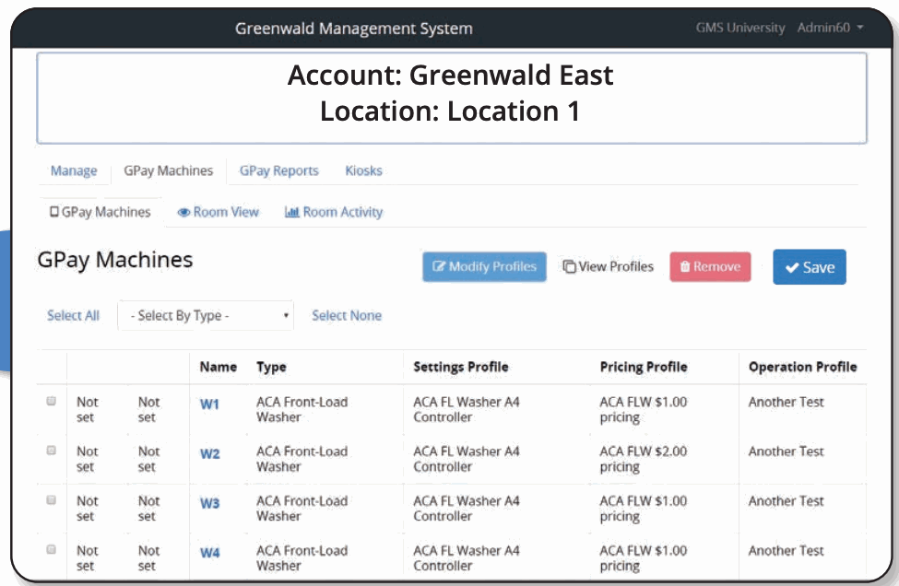Click W4's ACA Front-Load Washer type cell
This screenshot has height=586, width=899.
302,558
